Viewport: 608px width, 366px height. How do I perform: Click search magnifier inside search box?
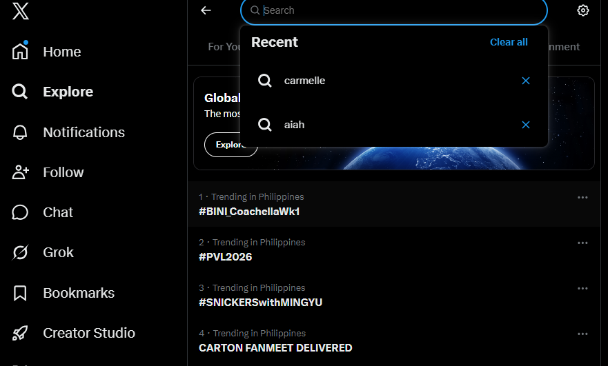click(x=255, y=10)
